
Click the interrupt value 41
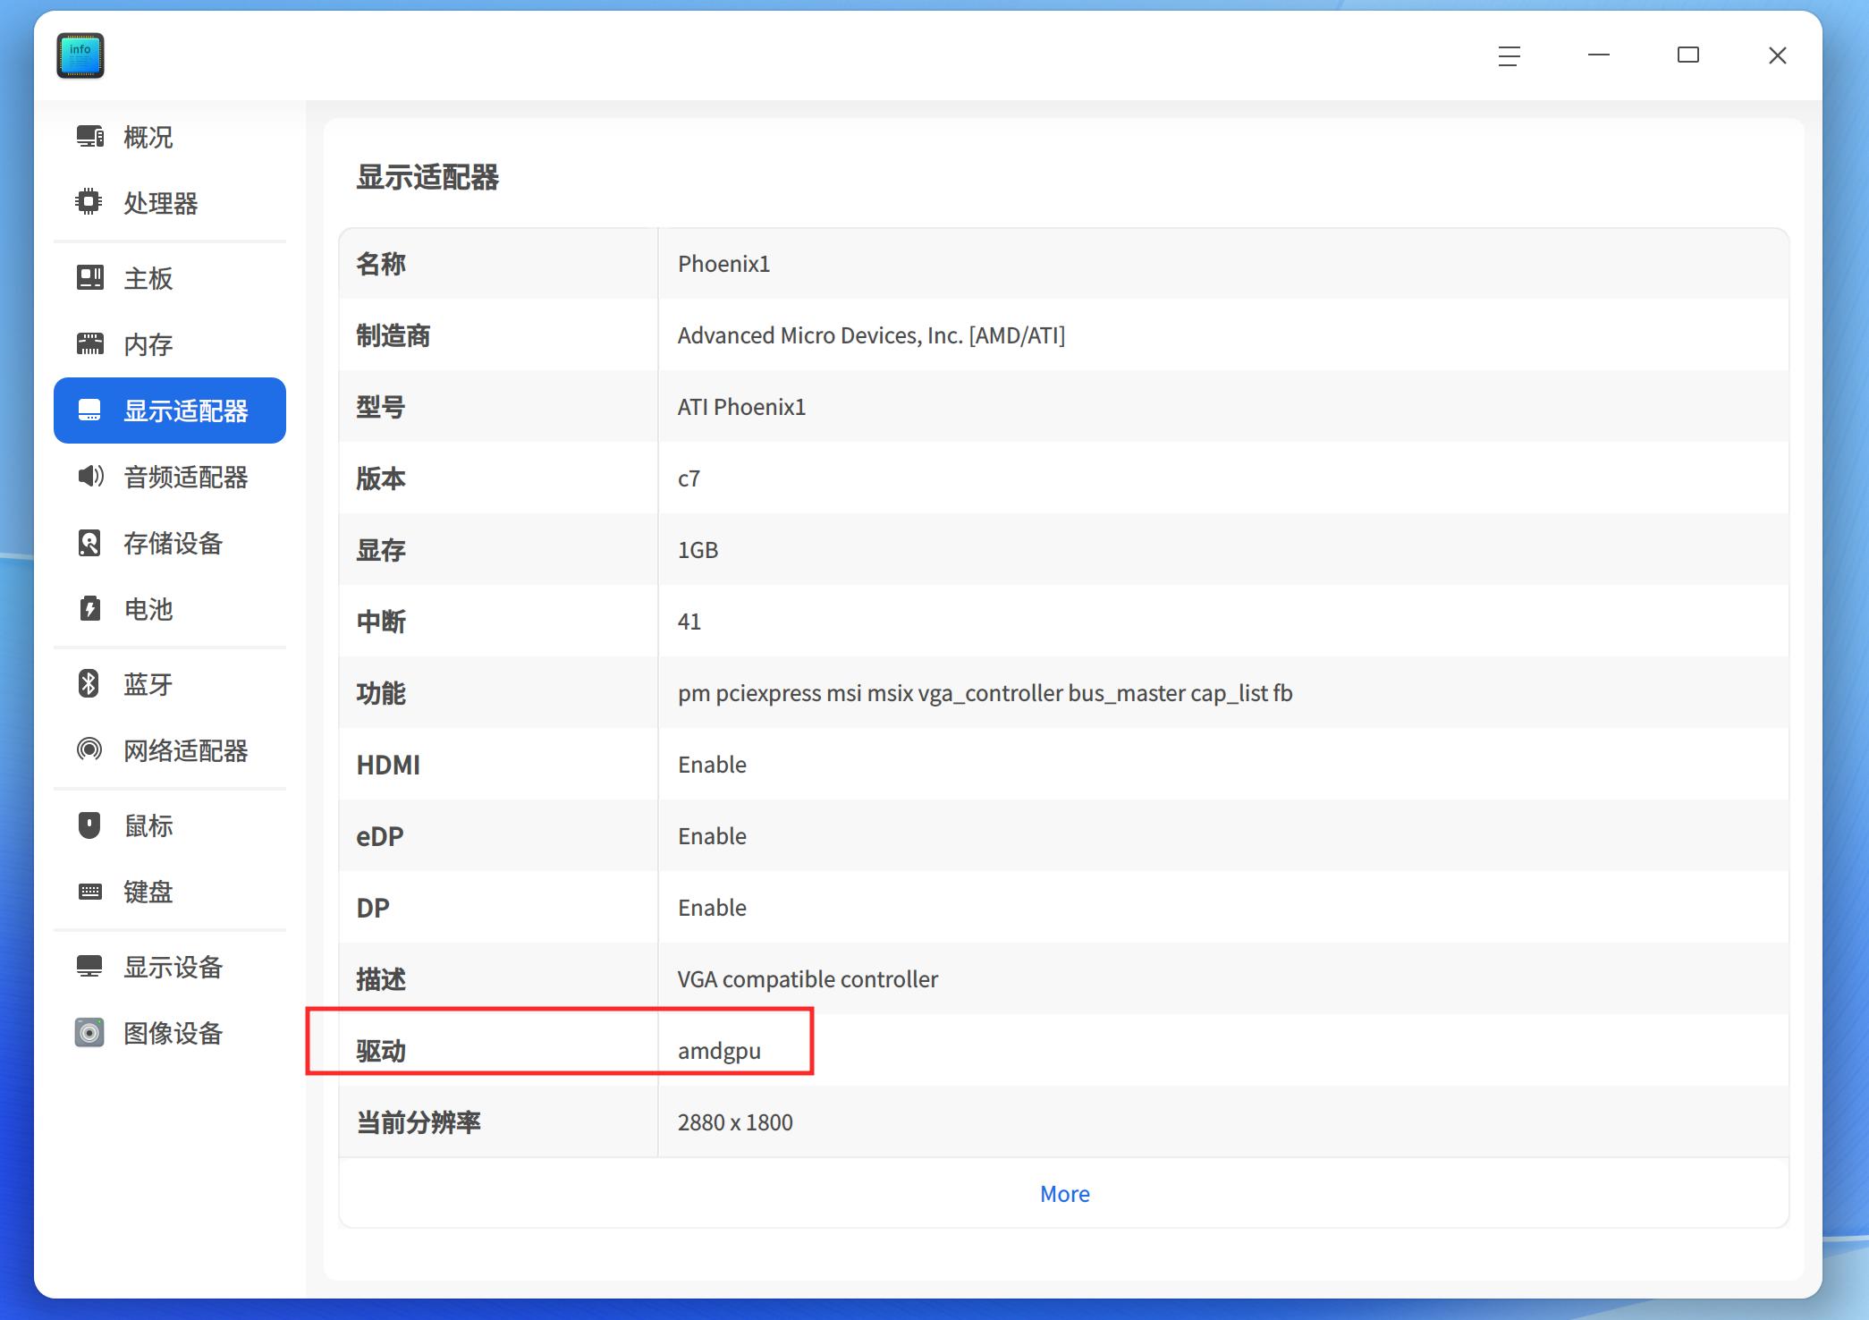click(689, 622)
